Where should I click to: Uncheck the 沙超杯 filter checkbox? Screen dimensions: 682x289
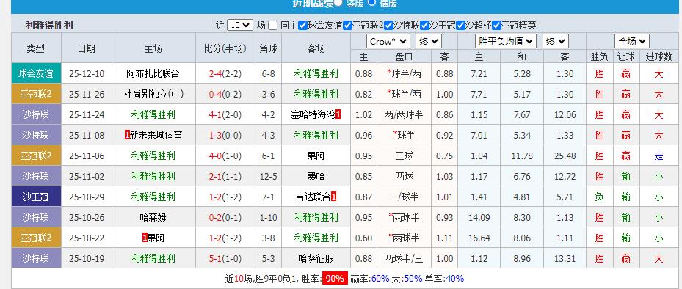460,26
